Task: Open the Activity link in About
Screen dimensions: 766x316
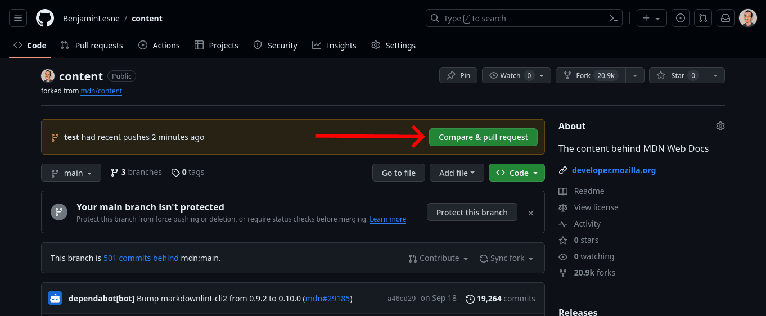Action: [580, 224]
